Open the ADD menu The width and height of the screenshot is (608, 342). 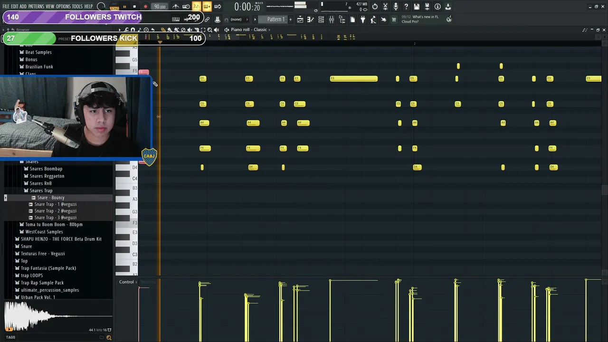[x=23, y=7]
